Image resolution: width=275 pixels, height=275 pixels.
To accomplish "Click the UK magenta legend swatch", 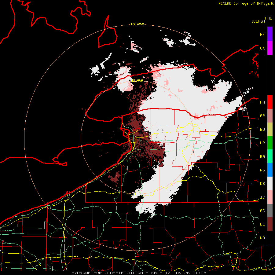I will pos(270,48).
